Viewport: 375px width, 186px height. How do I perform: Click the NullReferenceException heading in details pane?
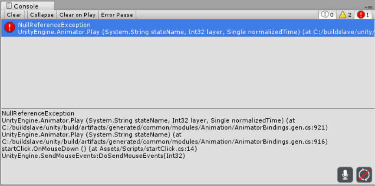click(38, 113)
